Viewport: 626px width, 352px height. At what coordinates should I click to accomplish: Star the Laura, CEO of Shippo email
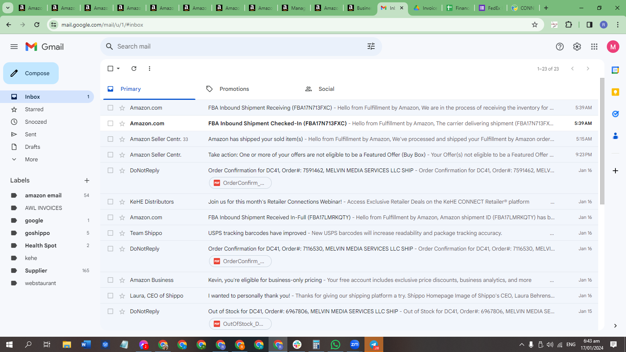(x=122, y=296)
